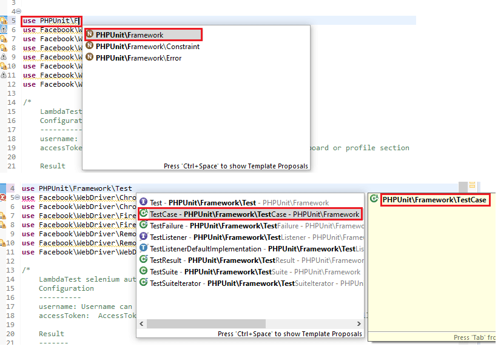Click the quick-fix bulb on line 10
The width and height of the screenshot is (498, 358).
[4, 66]
